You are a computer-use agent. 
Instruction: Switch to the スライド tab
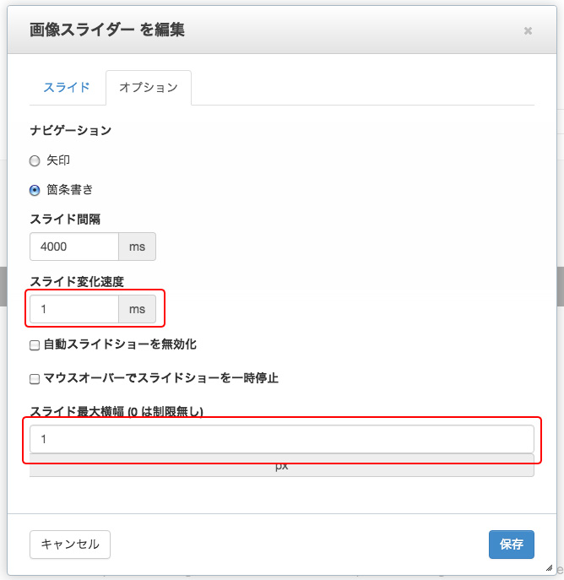pos(67,88)
